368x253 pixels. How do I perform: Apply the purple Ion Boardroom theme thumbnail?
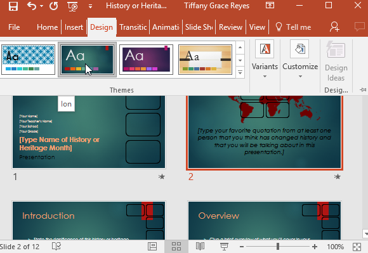[x=146, y=60]
